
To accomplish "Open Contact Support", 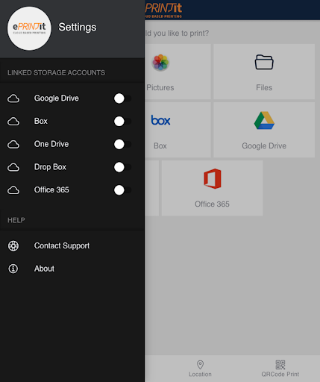I will pyautogui.click(x=72, y=245).
